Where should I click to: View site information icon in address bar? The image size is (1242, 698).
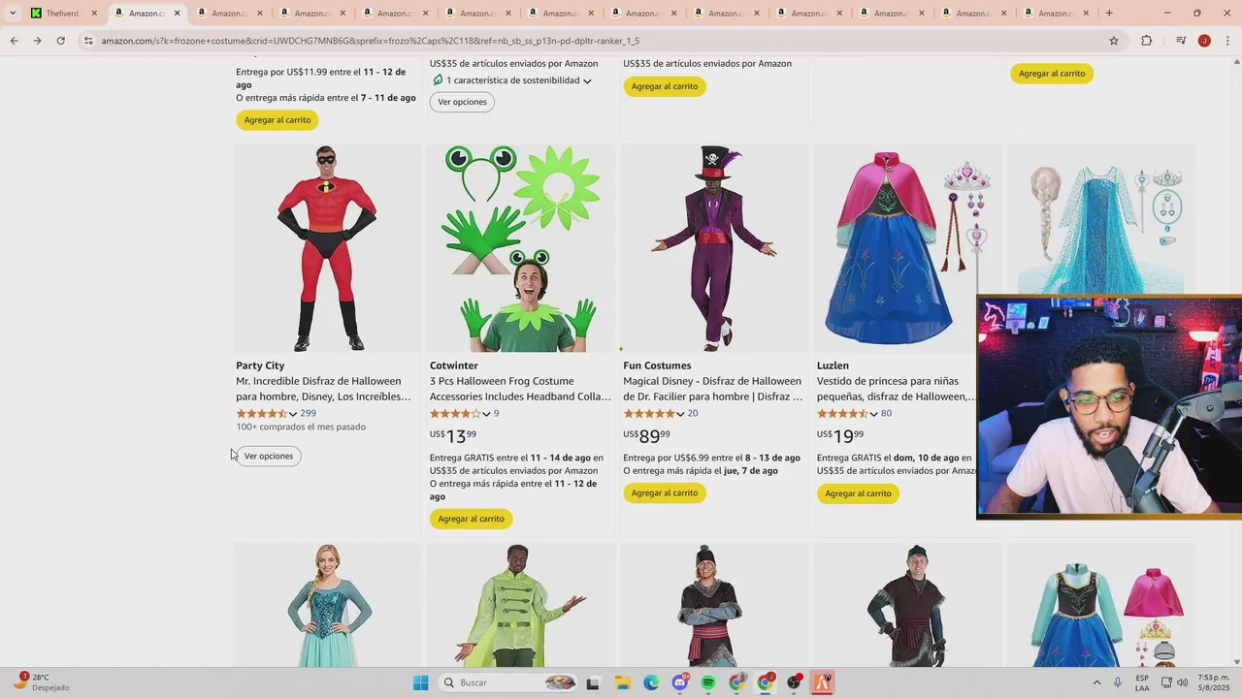88,41
